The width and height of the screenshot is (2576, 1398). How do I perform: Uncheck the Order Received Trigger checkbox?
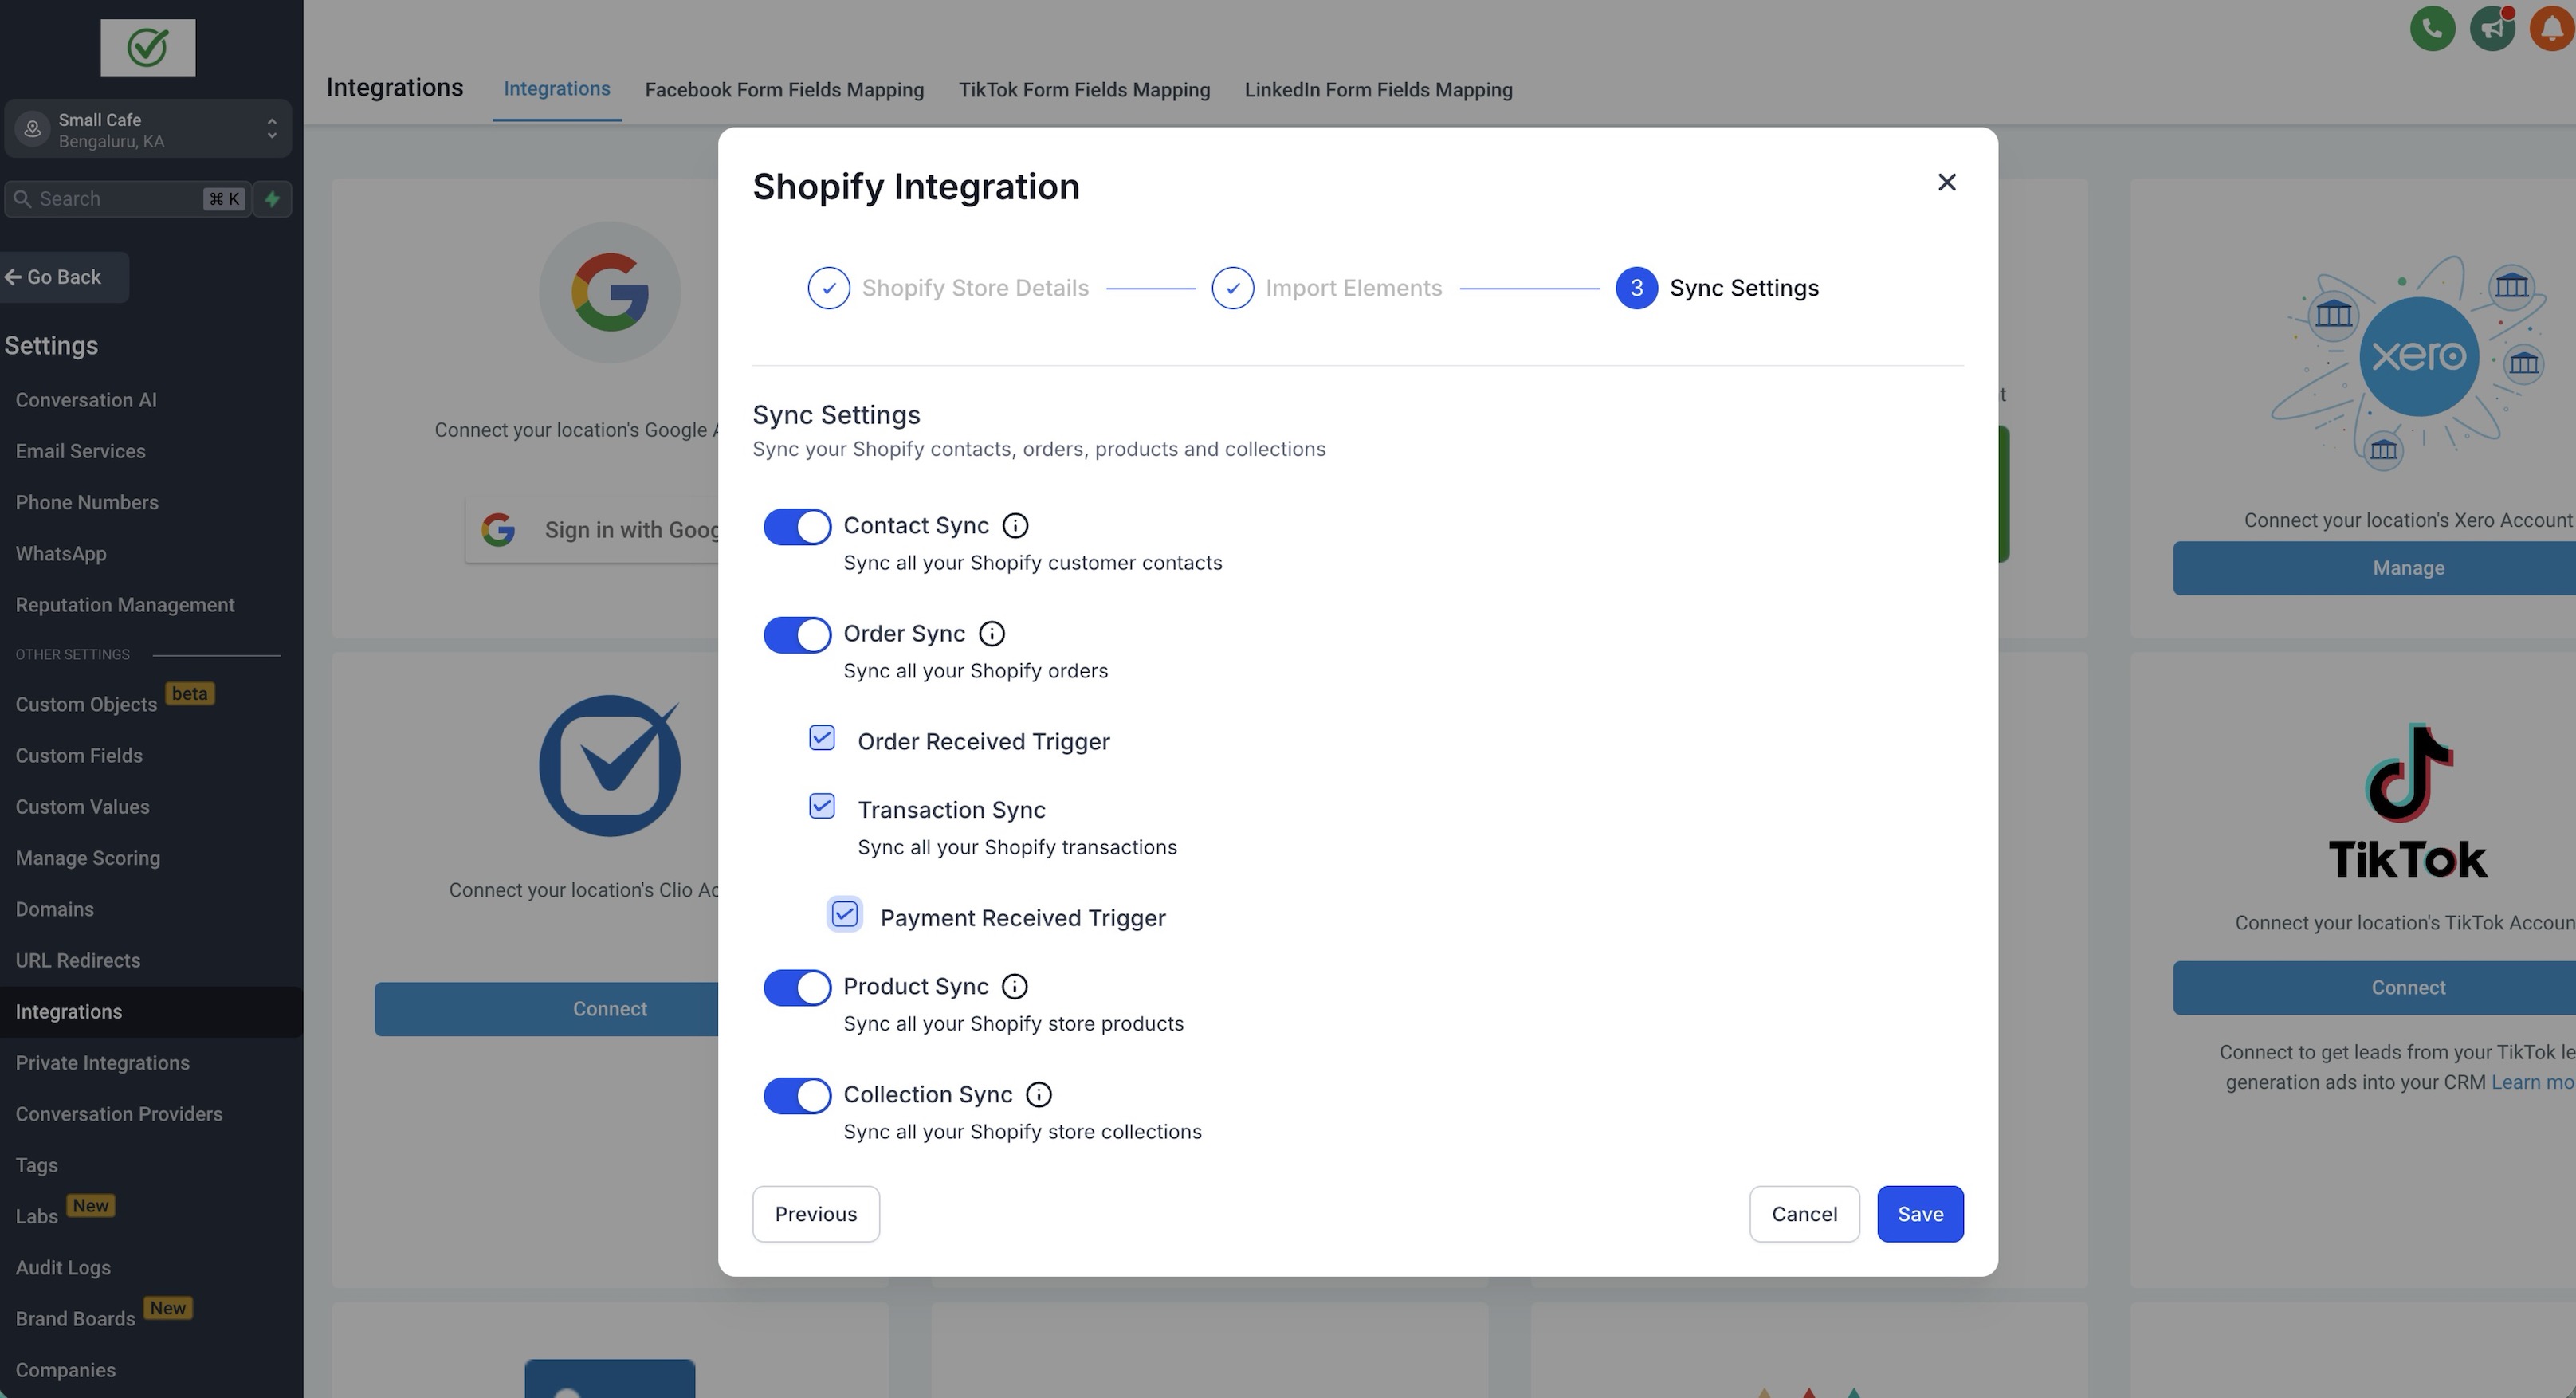pyautogui.click(x=822, y=738)
